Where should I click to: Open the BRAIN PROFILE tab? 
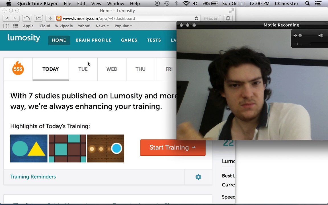(93, 40)
